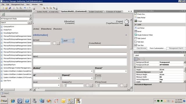Click the Save all toolbar icon

(x=10, y=8)
